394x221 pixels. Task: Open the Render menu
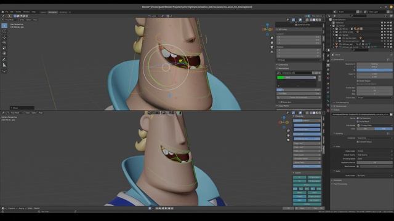[x=18, y=12]
